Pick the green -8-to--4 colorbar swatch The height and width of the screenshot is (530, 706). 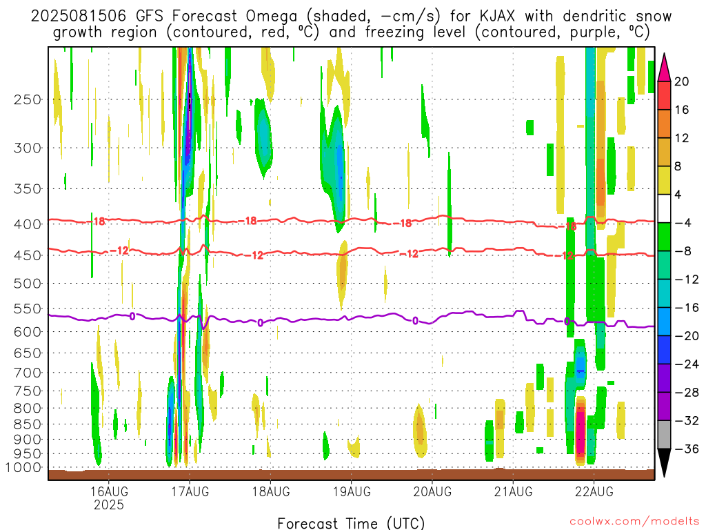click(x=664, y=237)
